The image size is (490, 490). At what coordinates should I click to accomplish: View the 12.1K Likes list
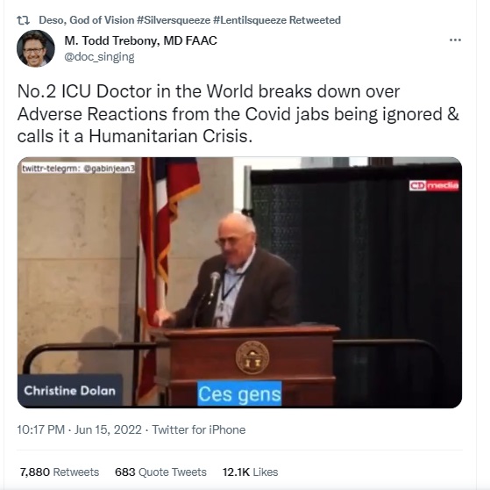[x=250, y=472]
